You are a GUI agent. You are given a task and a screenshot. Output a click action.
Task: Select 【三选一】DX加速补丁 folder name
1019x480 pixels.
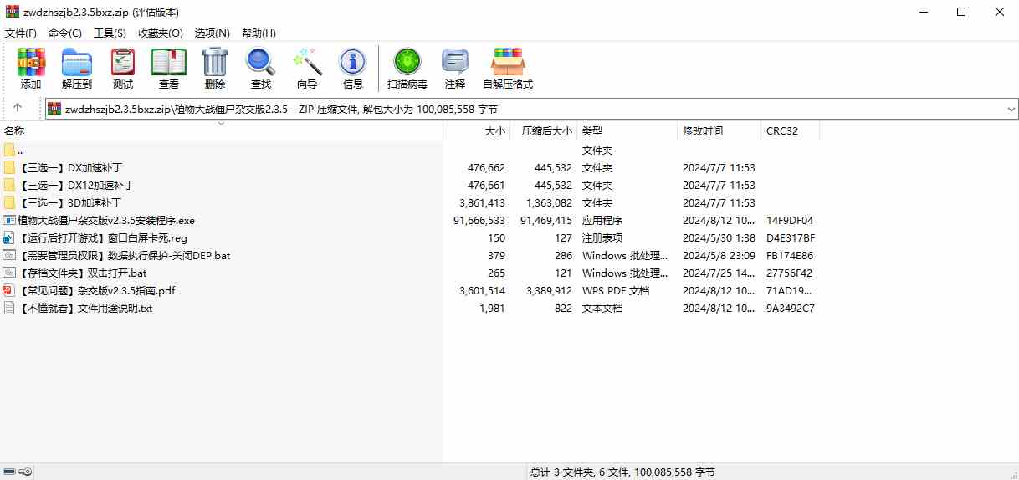(70, 168)
